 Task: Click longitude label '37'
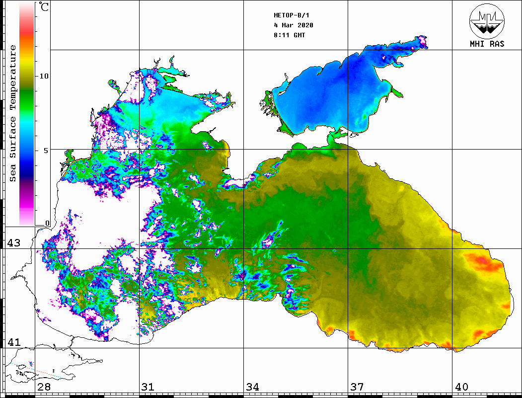[x=357, y=387]
